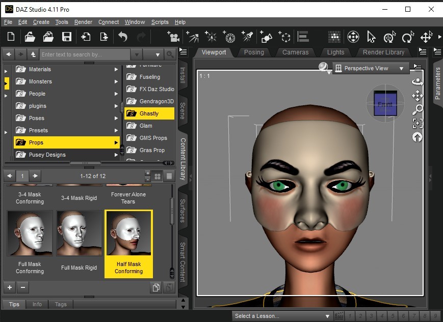Click the pan viewport control

pos(418,96)
